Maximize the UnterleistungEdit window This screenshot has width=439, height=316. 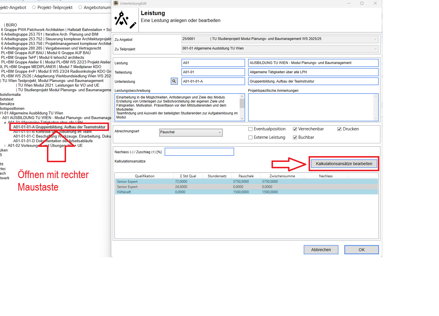[362, 3]
